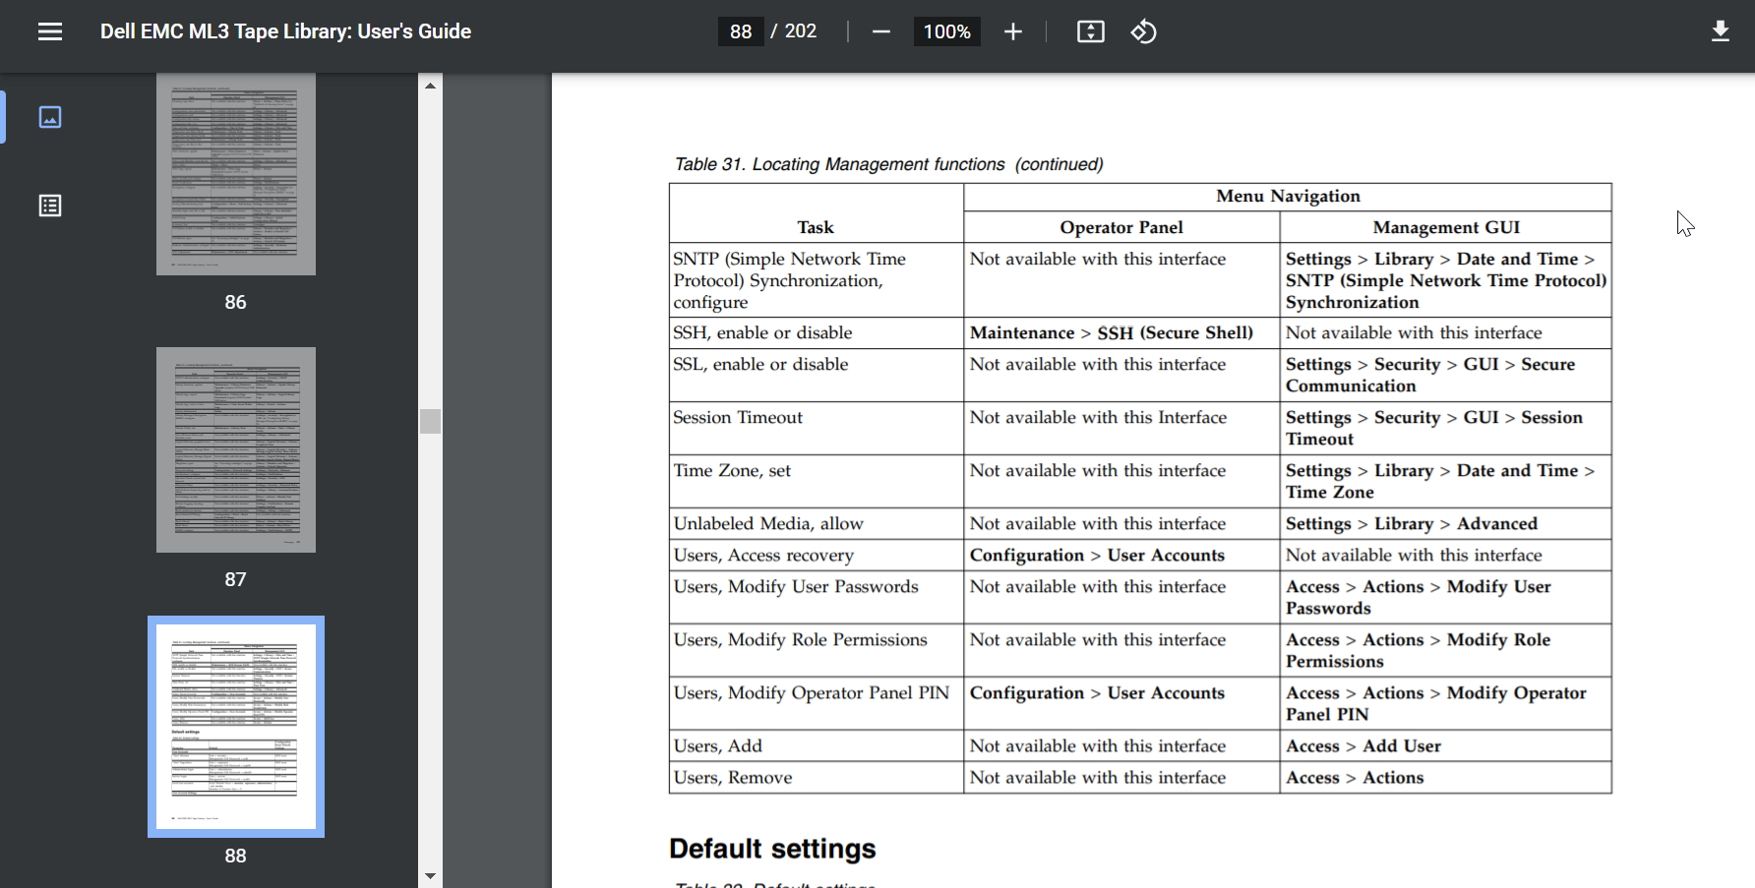Click the Operator Panel column header
Screen dimensions: 1755x888
click(1120, 227)
